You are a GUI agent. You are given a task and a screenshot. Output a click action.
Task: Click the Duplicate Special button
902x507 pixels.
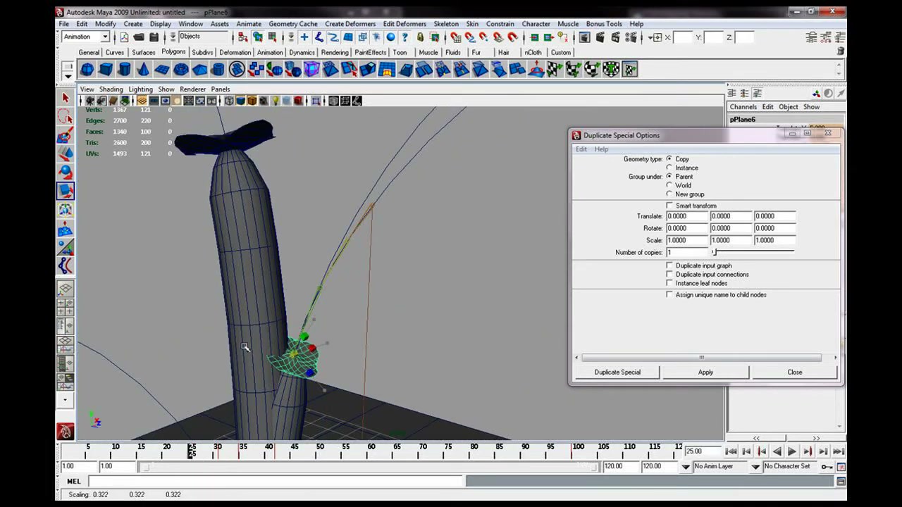point(617,372)
